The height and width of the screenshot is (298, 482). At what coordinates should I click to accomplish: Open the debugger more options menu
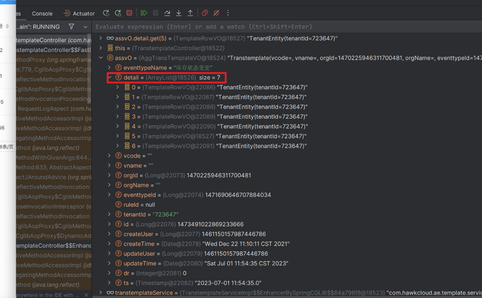coord(228,13)
